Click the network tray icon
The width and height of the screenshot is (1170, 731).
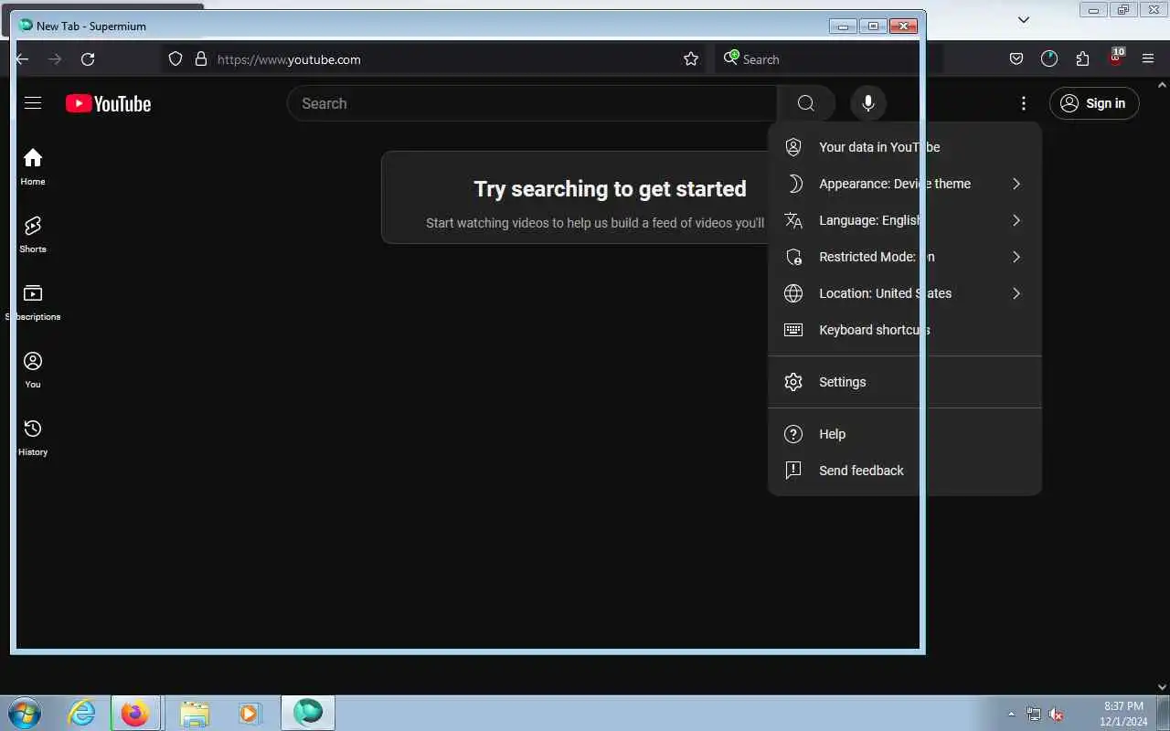1033,714
